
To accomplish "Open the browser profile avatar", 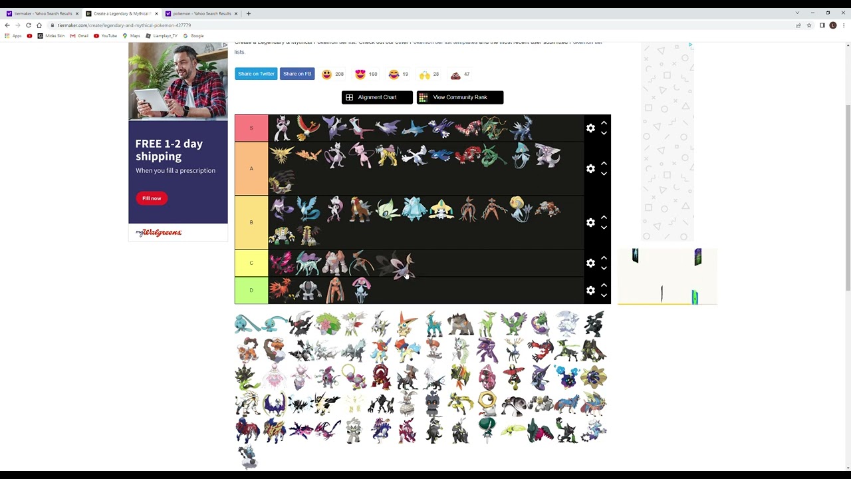I will (833, 25).
